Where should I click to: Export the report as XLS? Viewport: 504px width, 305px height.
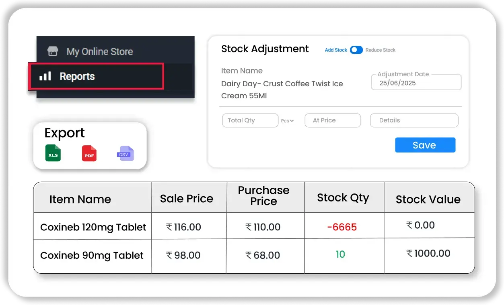[x=53, y=153]
